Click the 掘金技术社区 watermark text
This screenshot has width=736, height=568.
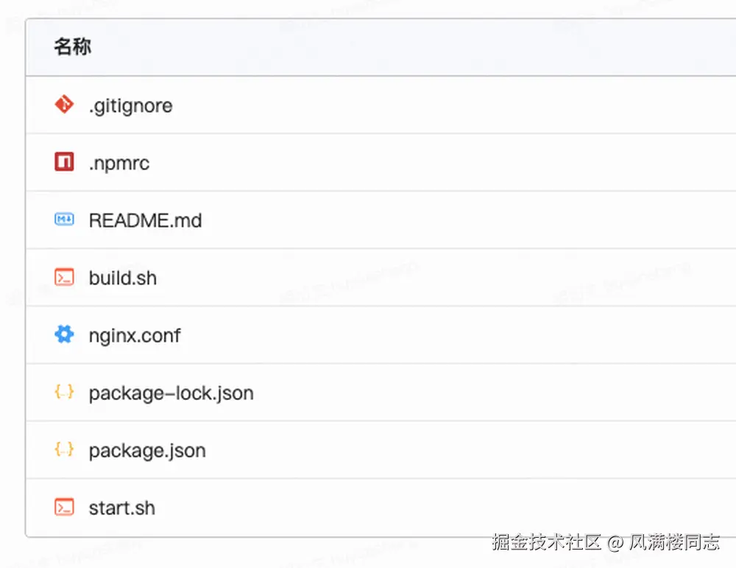[547, 543]
